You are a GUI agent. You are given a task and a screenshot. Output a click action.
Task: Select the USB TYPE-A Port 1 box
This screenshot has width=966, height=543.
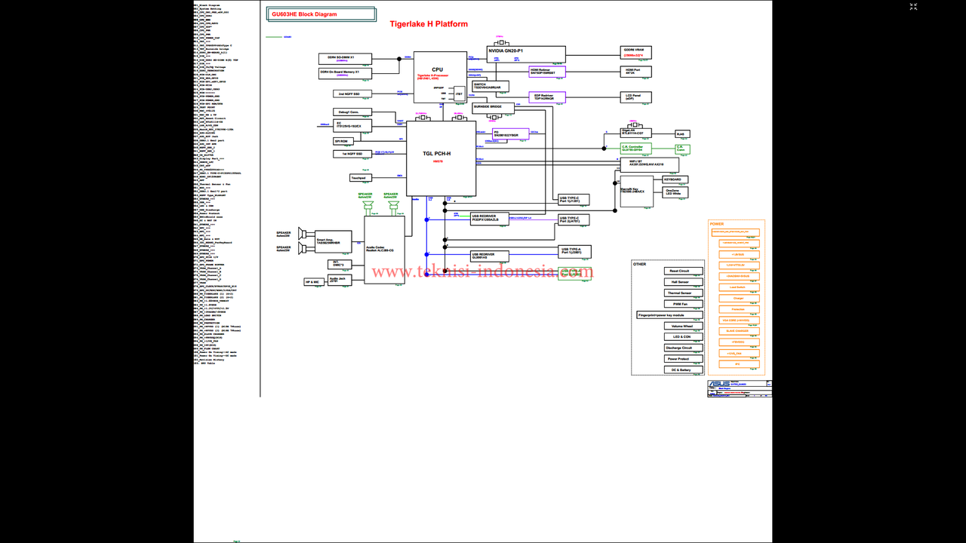pyautogui.click(x=575, y=251)
